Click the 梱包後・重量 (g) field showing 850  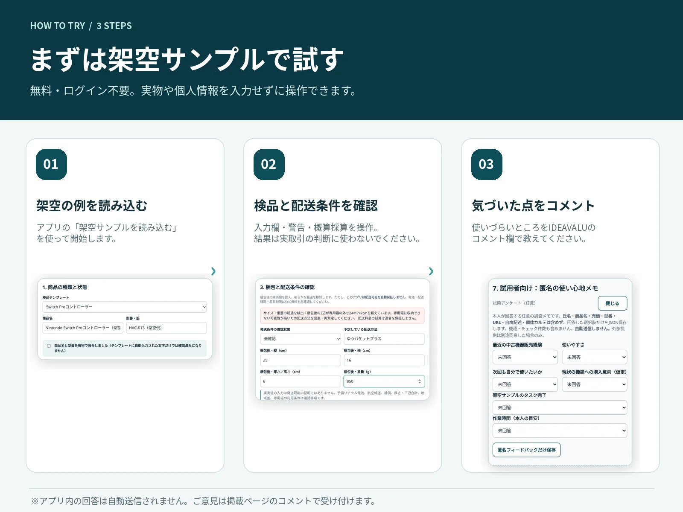coord(384,381)
